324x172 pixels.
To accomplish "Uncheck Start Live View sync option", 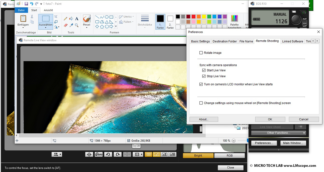I will coord(204,70).
